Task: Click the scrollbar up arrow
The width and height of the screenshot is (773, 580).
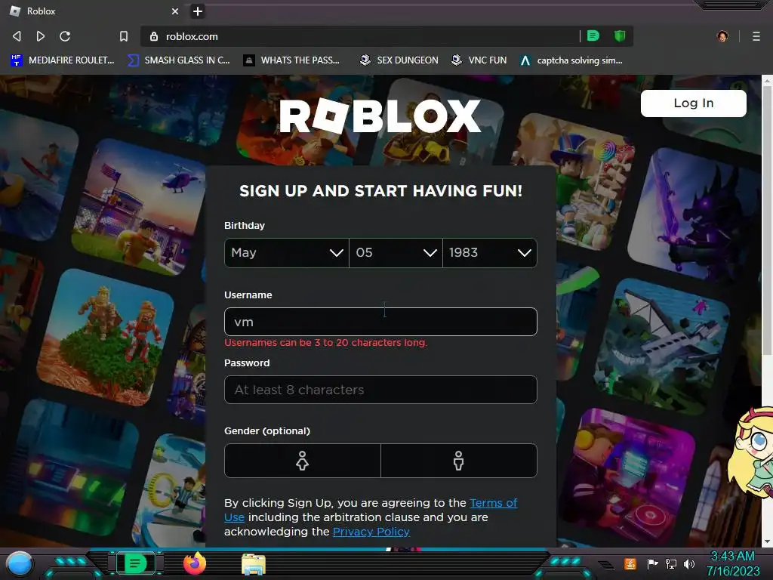Action: coord(767,80)
